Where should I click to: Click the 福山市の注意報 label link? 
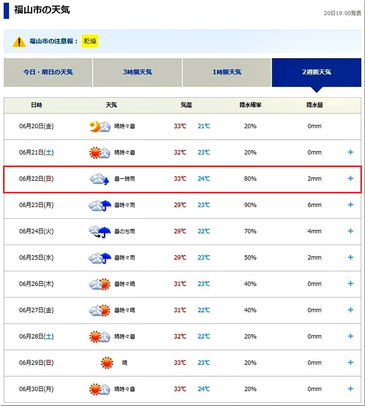pos(54,41)
